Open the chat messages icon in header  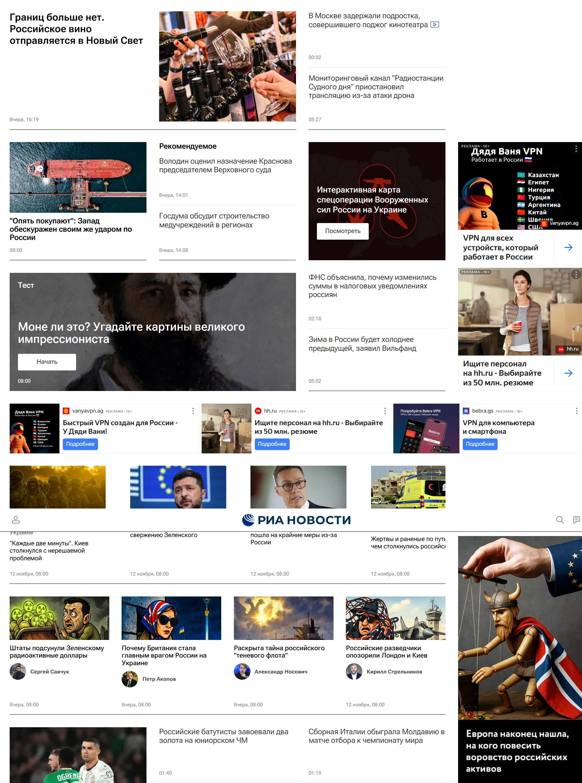click(576, 520)
